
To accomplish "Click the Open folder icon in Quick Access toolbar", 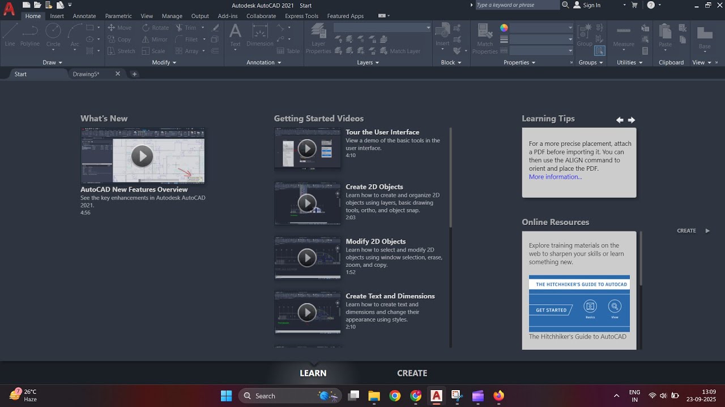I will 37,5.
